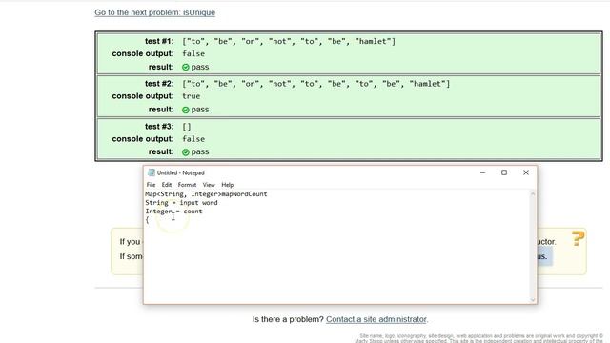Click the Map<String, Integer>mapWordCount line
Image resolution: width=610 pixels, height=343 pixels.
(x=206, y=194)
